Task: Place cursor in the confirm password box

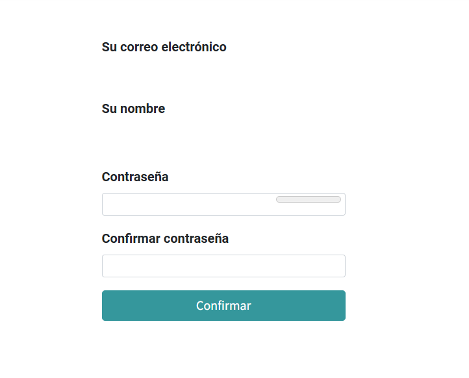Action: [223, 266]
